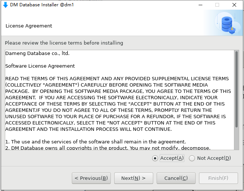Click the blue download arrow title icon
The width and height of the screenshot is (244, 191).
coord(6,5)
